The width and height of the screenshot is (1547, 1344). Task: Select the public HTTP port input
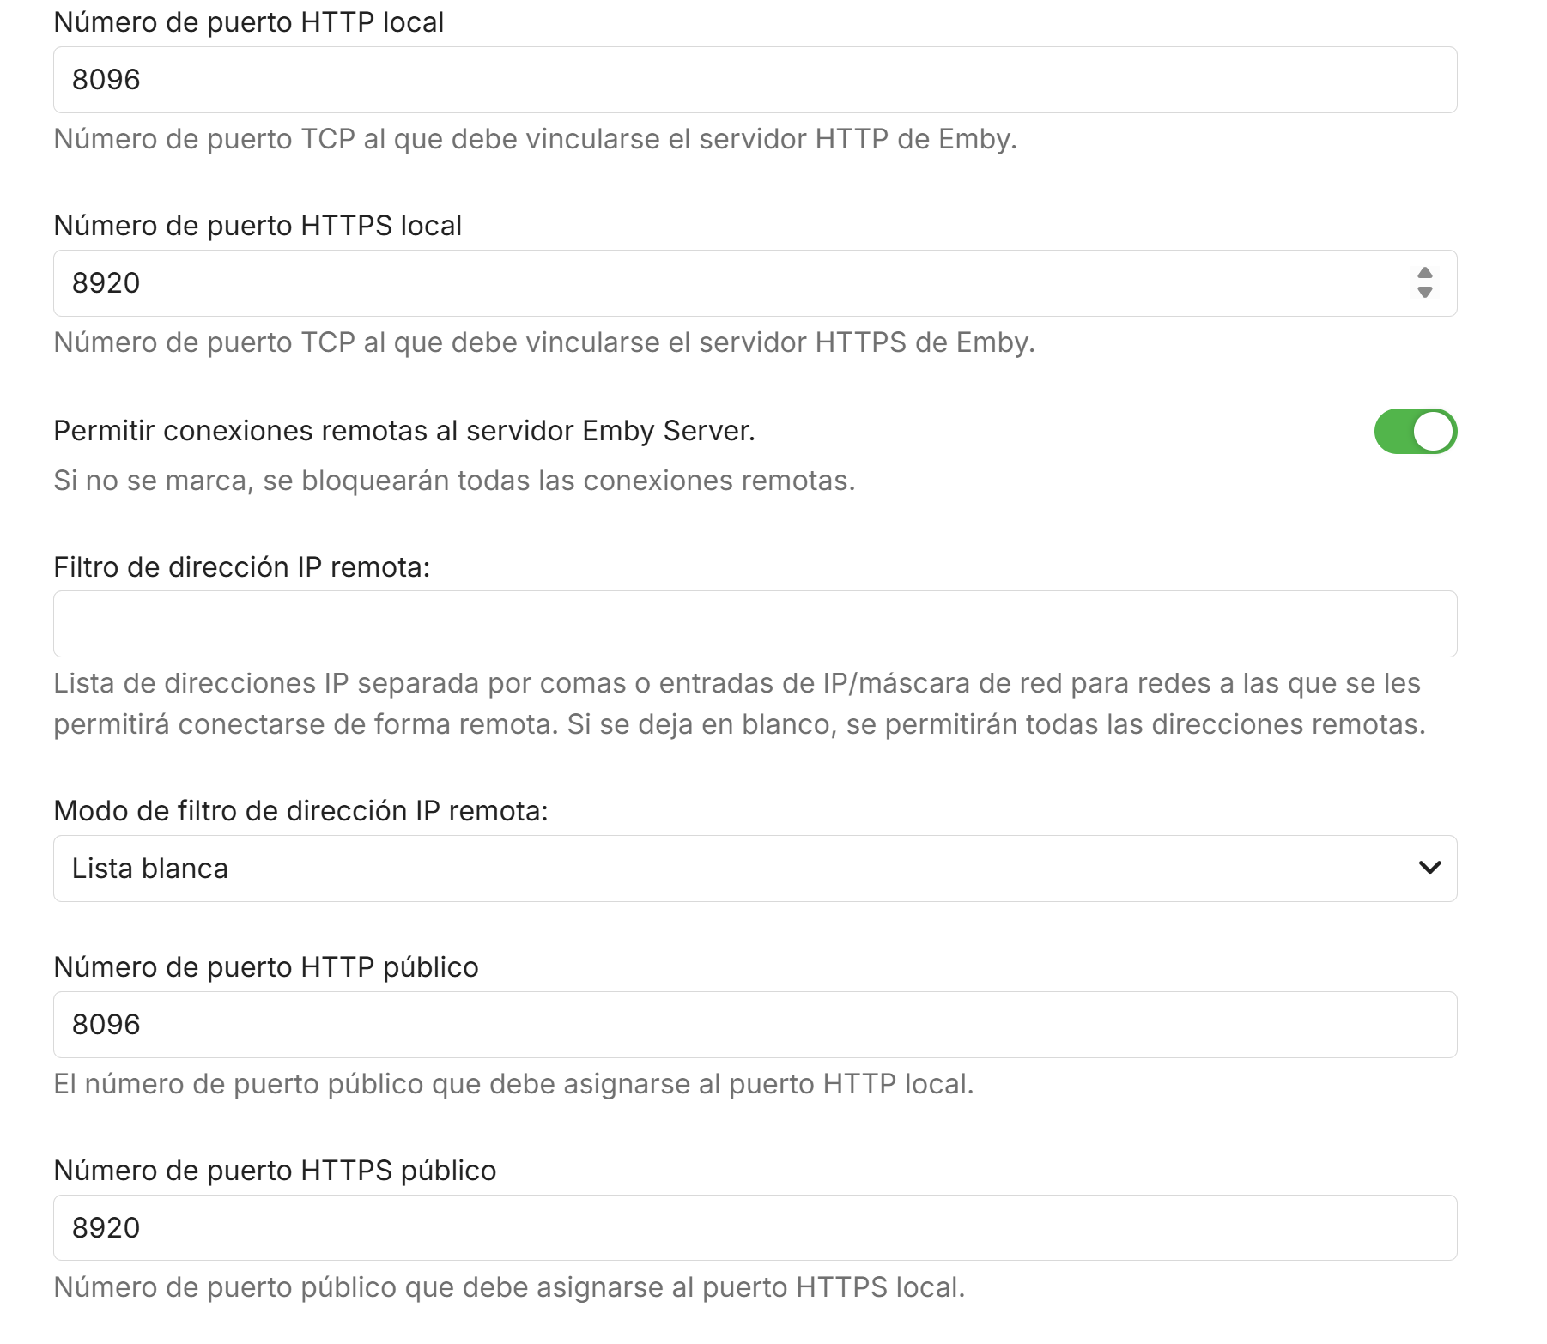[x=754, y=1025]
